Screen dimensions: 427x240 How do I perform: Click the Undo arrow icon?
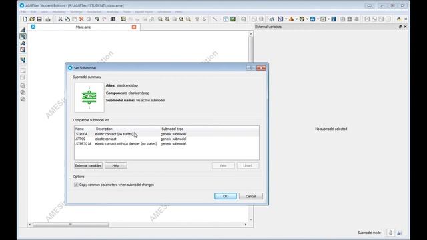point(97,19)
